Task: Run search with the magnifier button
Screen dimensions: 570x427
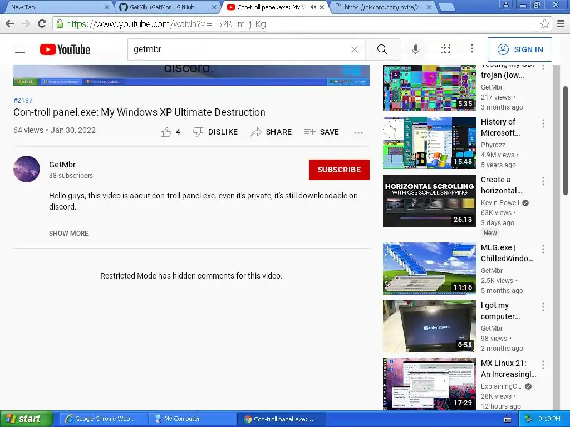Action: tap(382, 49)
